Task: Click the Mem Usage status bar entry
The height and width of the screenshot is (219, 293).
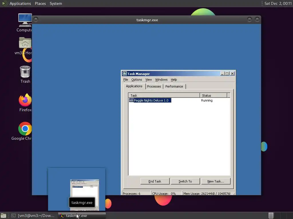Action: click(x=207, y=193)
